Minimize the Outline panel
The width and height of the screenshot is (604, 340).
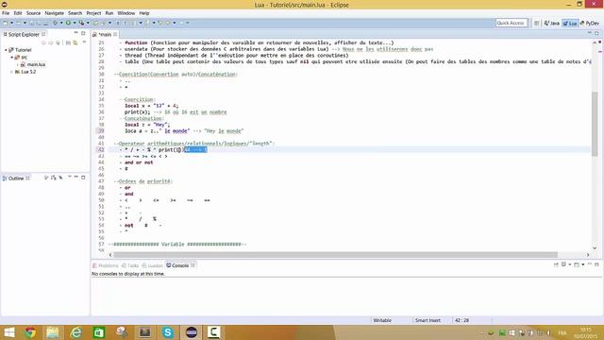[x=76, y=178]
